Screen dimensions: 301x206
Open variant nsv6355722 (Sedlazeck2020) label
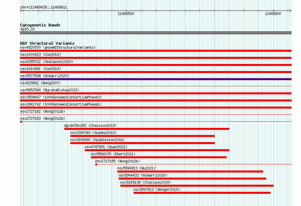(x=47, y=62)
